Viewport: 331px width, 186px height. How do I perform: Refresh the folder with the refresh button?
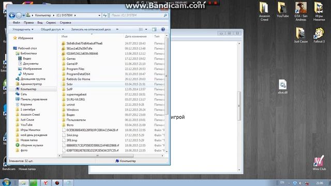(x=105, y=16)
